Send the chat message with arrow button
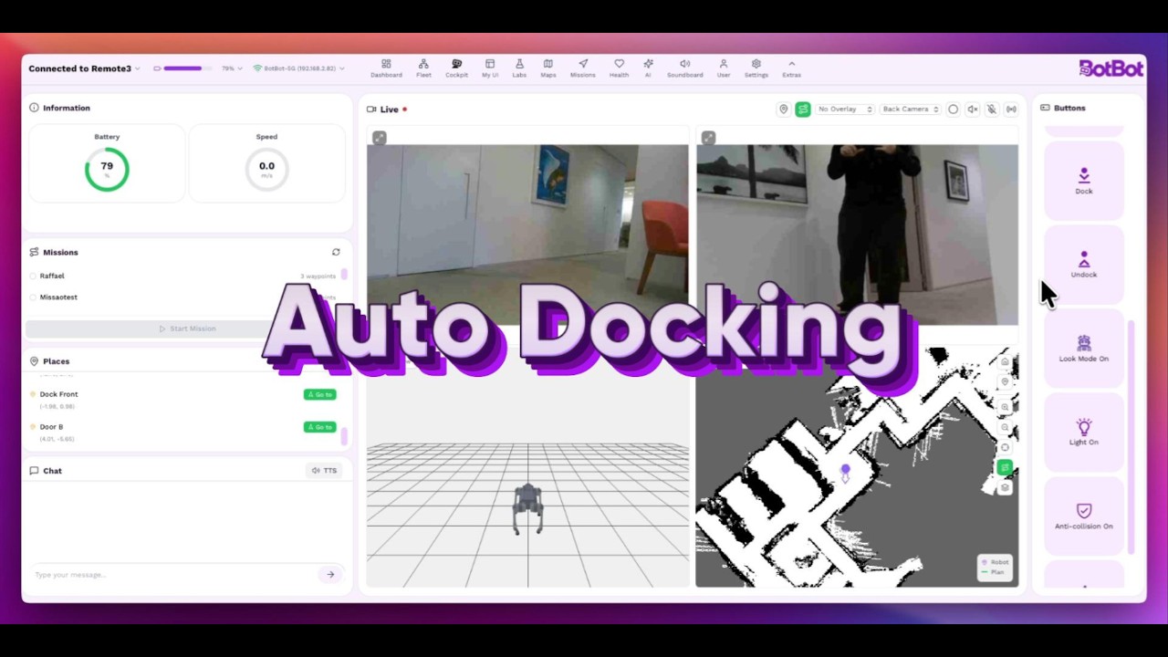The width and height of the screenshot is (1168, 657). click(330, 575)
